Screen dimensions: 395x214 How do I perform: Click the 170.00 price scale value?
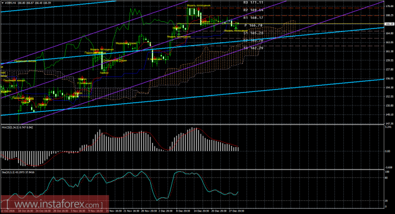pos(390,7)
